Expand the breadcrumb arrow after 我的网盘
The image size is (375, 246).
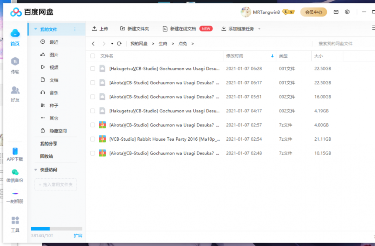(153, 44)
